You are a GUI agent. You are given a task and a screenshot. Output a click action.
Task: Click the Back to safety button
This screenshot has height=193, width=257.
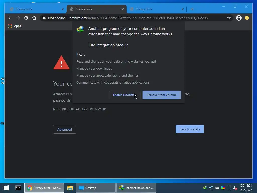tap(190, 129)
